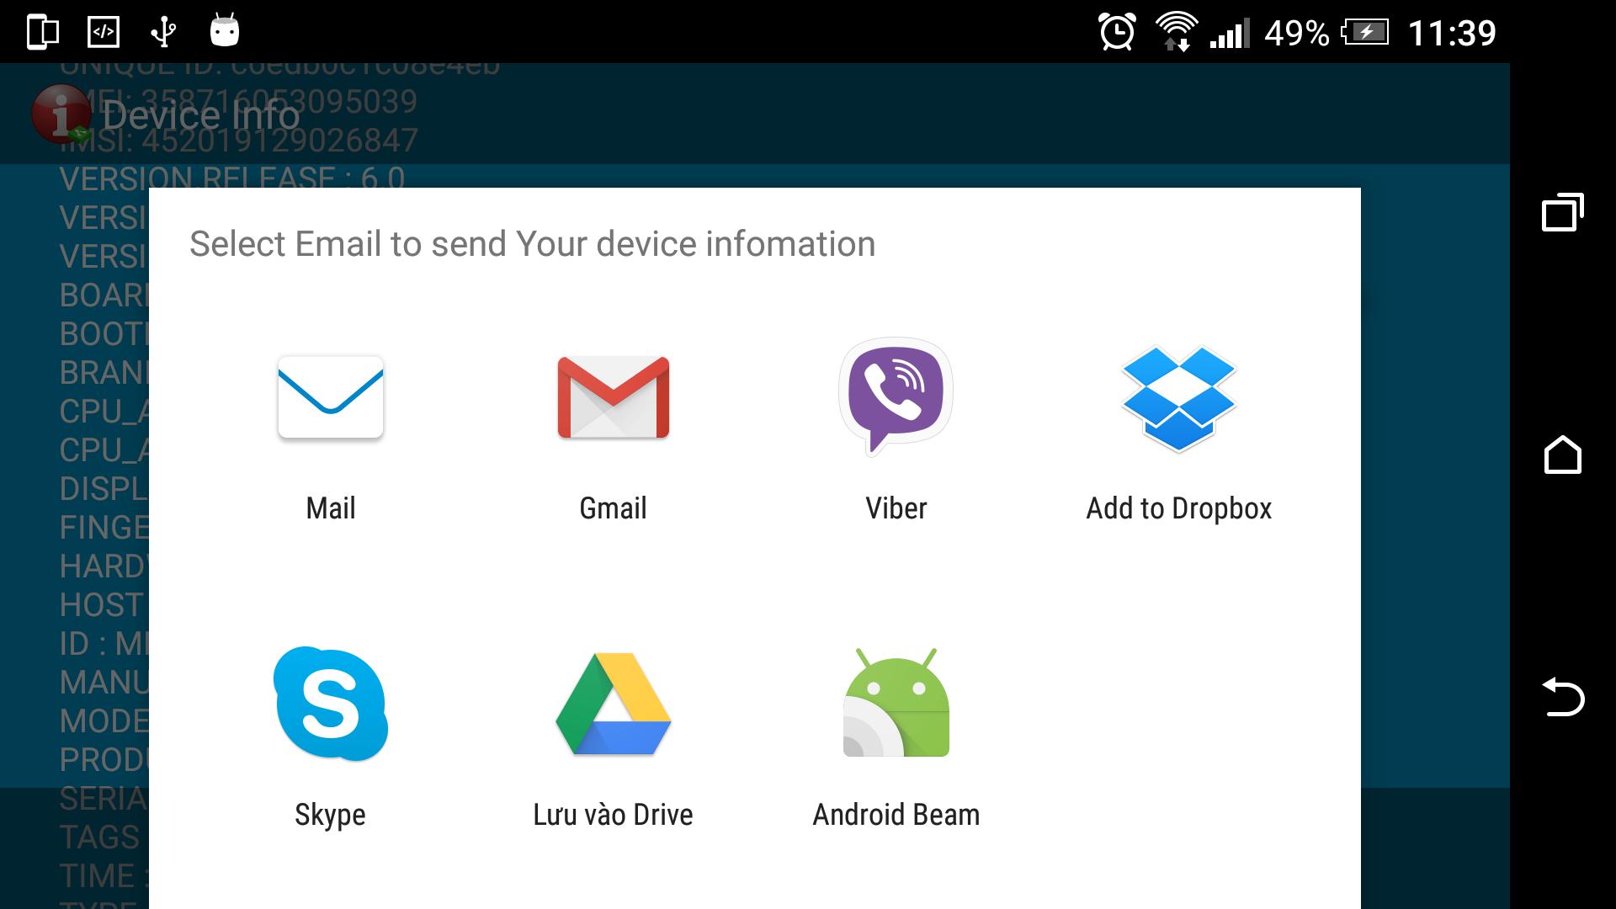
Task: Click the 'Gmail' label
Action: [x=614, y=508]
